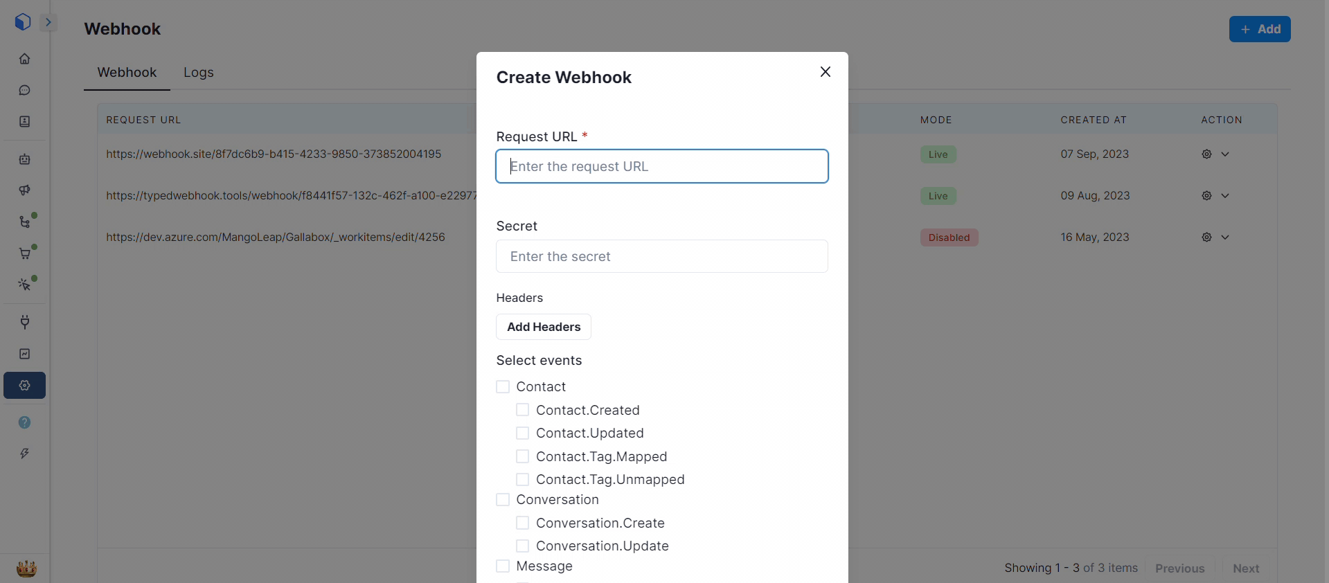The image size is (1329, 583).
Task: Open the integrations plug icon
Action: tap(24, 322)
